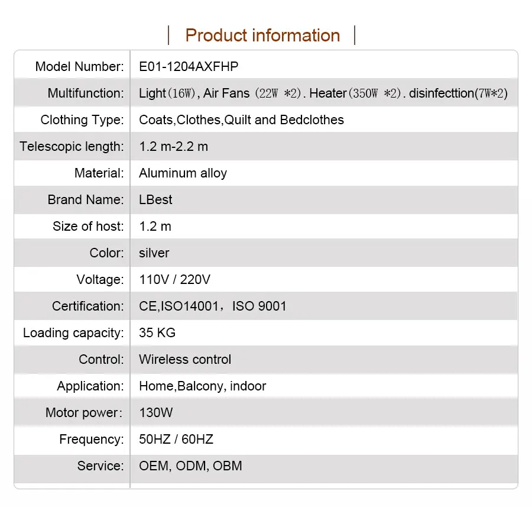Viewport: 532px width, 507px height.
Task: Click the 50HZ / 60HZ frequency value
Action: 176,440
